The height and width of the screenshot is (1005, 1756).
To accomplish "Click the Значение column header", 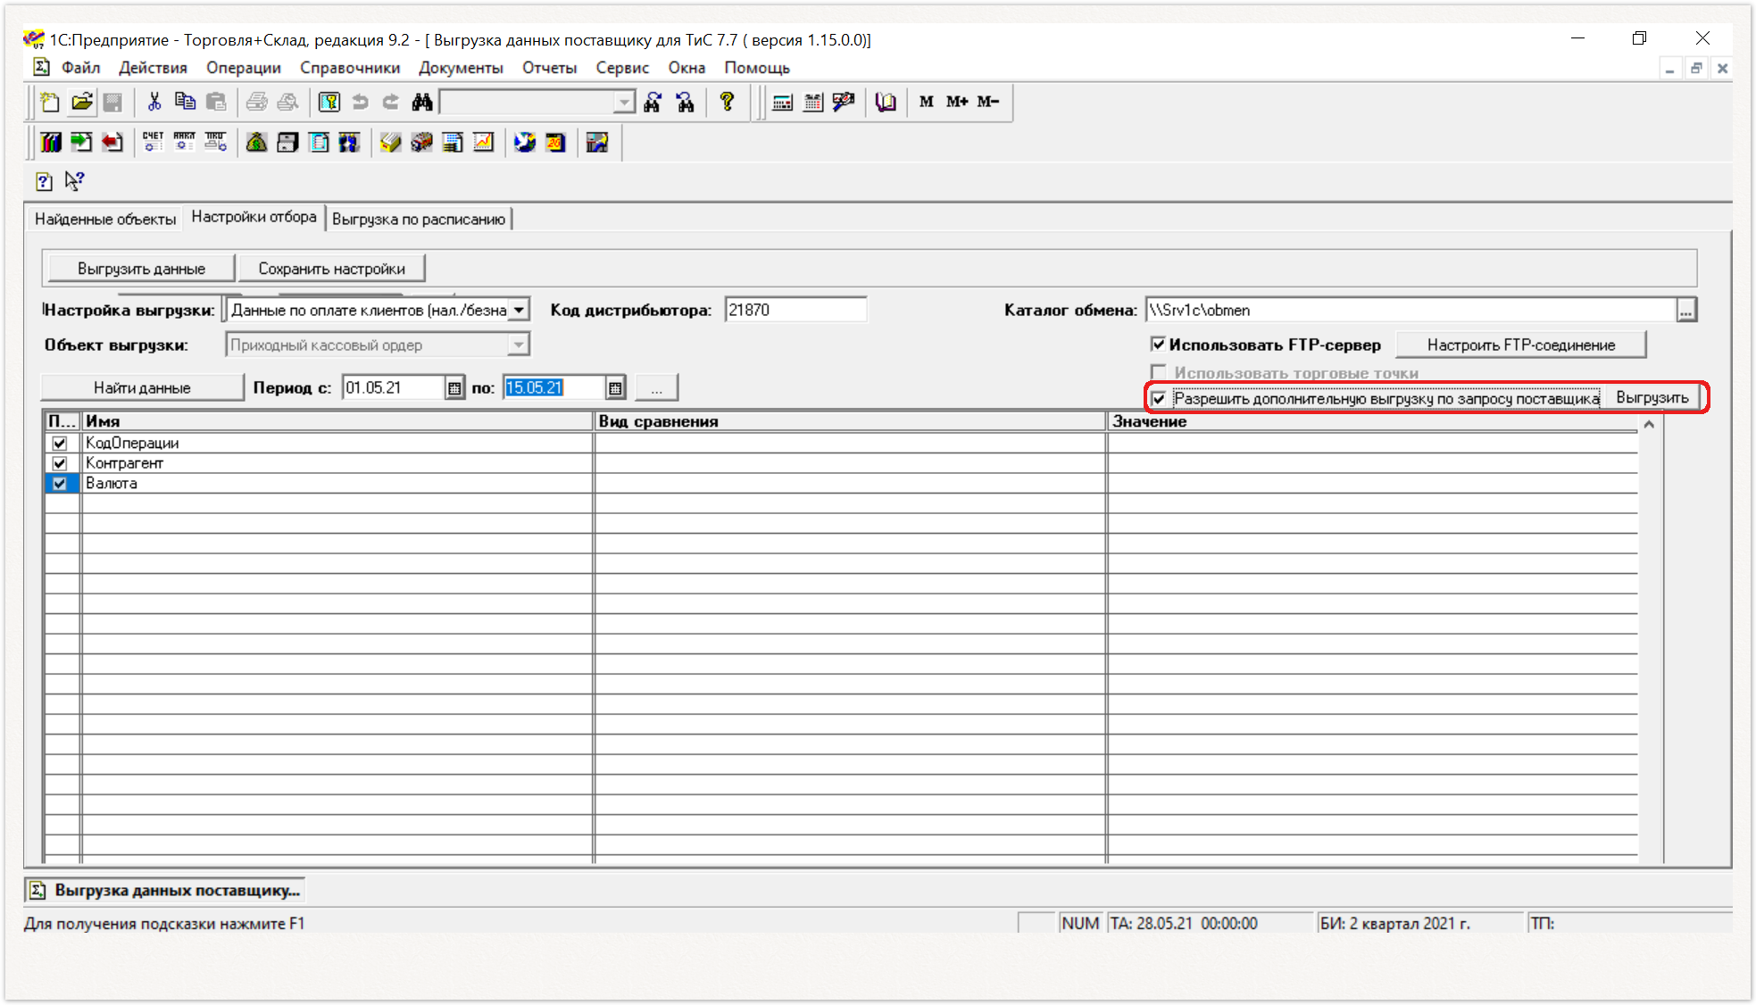I will pyautogui.click(x=1372, y=421).
